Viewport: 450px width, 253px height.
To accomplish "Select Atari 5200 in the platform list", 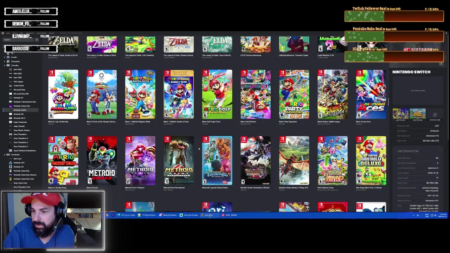I will (17, 73).
